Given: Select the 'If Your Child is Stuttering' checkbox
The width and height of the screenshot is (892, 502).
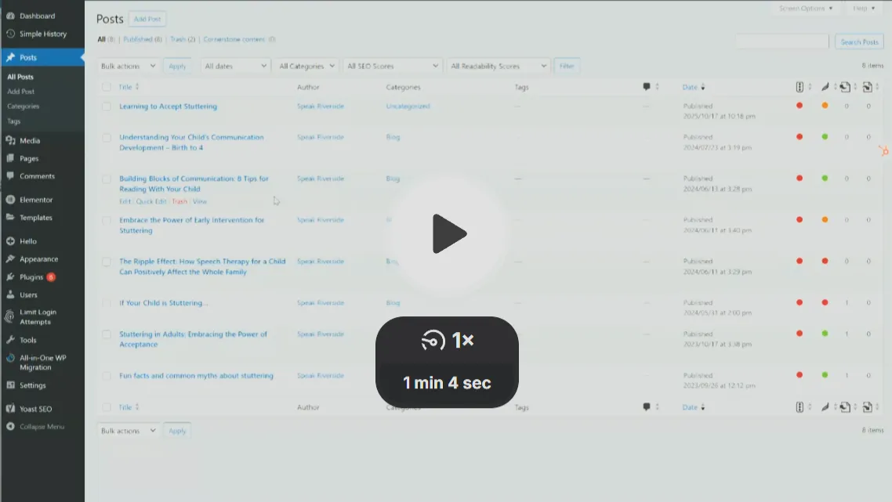Looking at the screenshot, I should 107,303.
